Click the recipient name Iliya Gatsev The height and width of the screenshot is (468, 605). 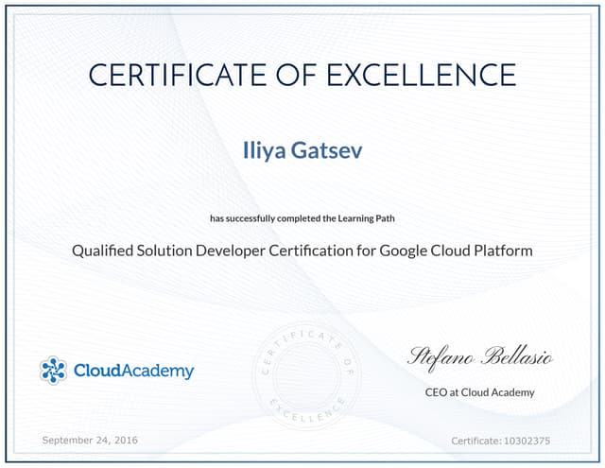pyautogui.click(x=302, y=151)
